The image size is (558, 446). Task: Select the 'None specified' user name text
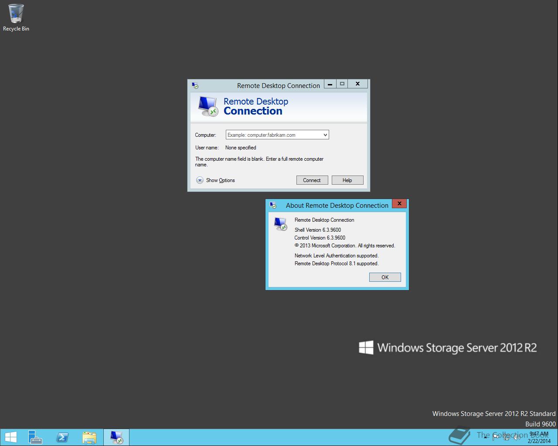tap(241, 148)
